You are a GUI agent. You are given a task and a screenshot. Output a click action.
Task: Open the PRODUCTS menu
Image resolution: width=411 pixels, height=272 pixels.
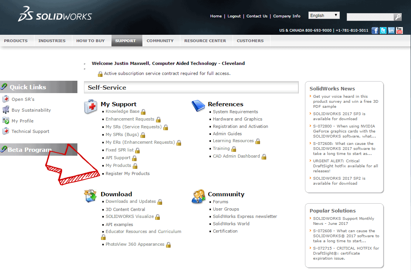(x=16, y=41)
